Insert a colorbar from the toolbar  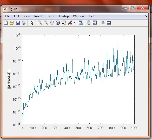click(89, 23)
